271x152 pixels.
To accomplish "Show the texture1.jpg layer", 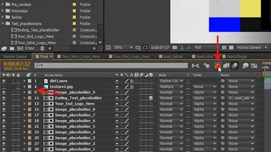I will [x=4, y=87].
